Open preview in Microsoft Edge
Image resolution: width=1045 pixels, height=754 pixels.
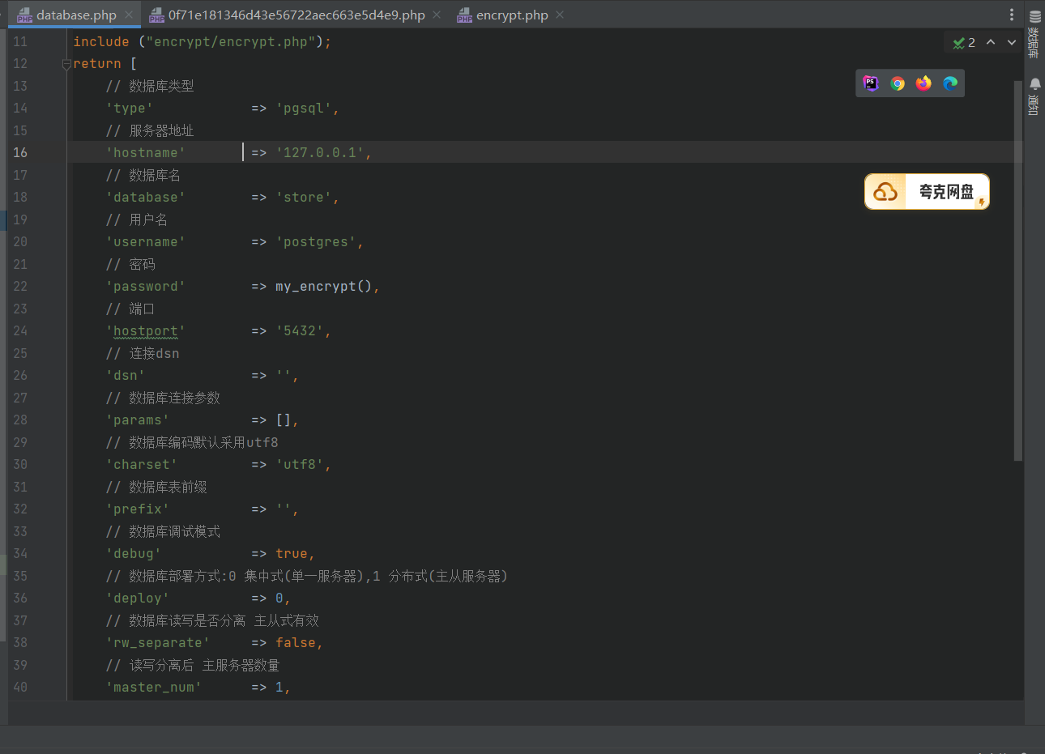[x=949, y=83]
